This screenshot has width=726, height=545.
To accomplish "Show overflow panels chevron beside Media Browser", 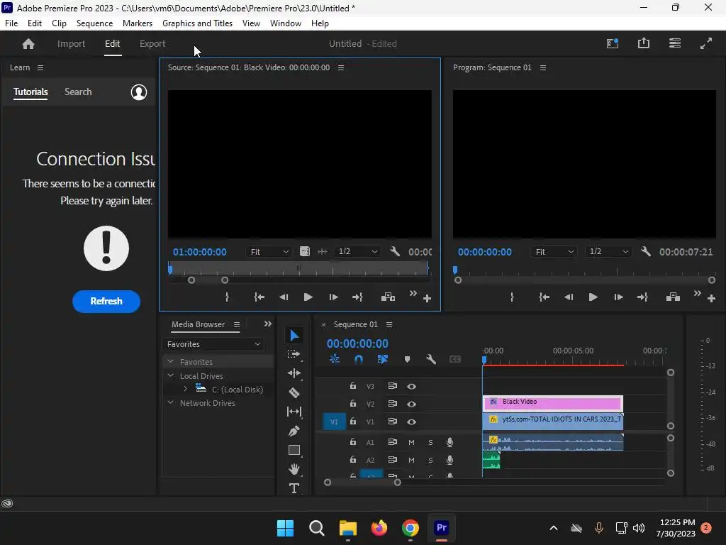I will pos(267,324).
